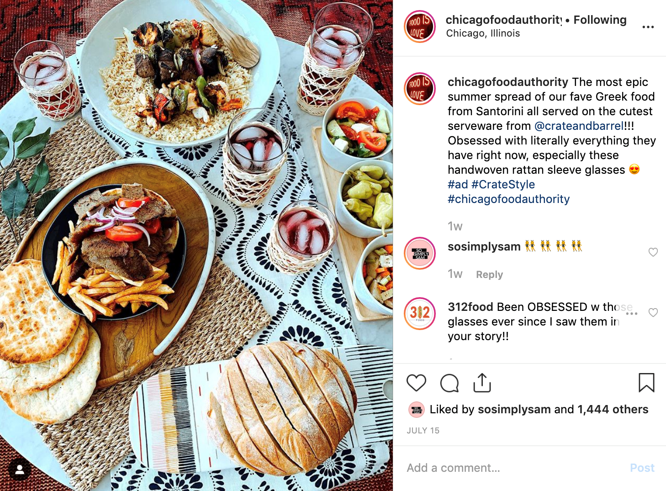The image size is (666, 491).
Task: Show tagged people on the photo
Action: tap(20, 469)
